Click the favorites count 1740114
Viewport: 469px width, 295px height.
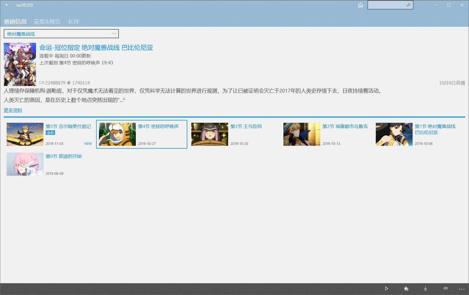click(x=81, y=83)
